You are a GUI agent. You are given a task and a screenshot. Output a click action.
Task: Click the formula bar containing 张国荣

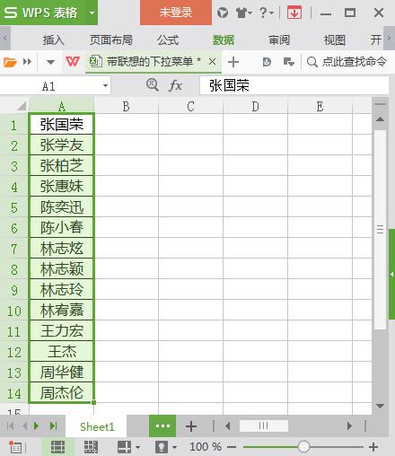(294, 85)
